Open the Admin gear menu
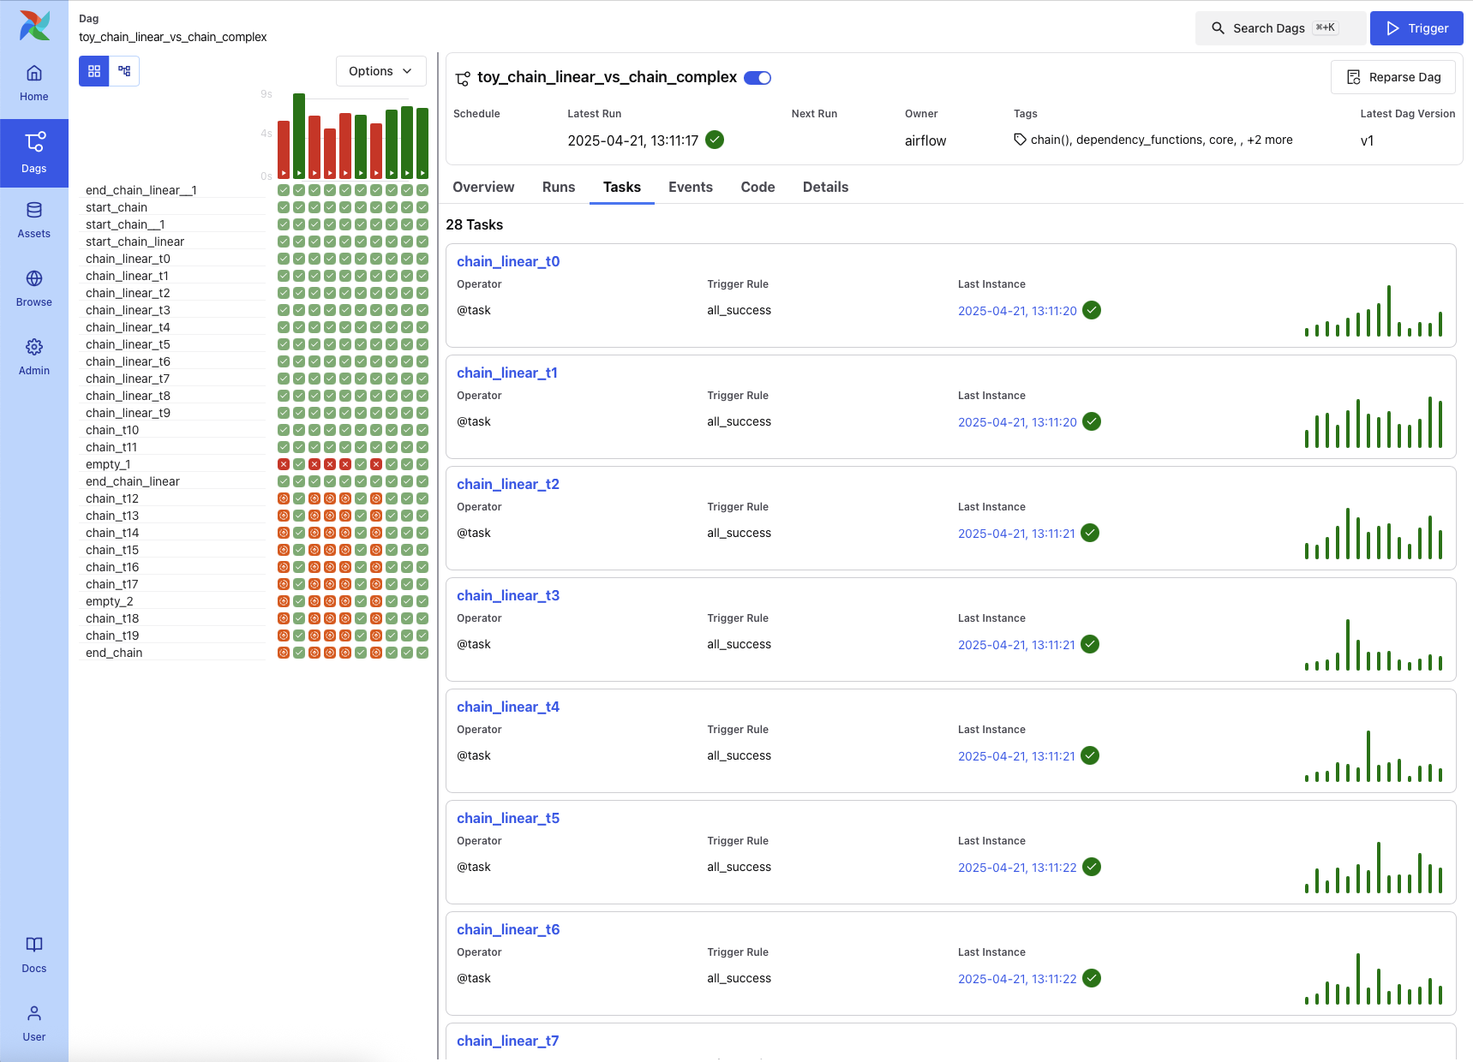The width and height of the screenshot is (1473, 1062). [x=34, y=357]
